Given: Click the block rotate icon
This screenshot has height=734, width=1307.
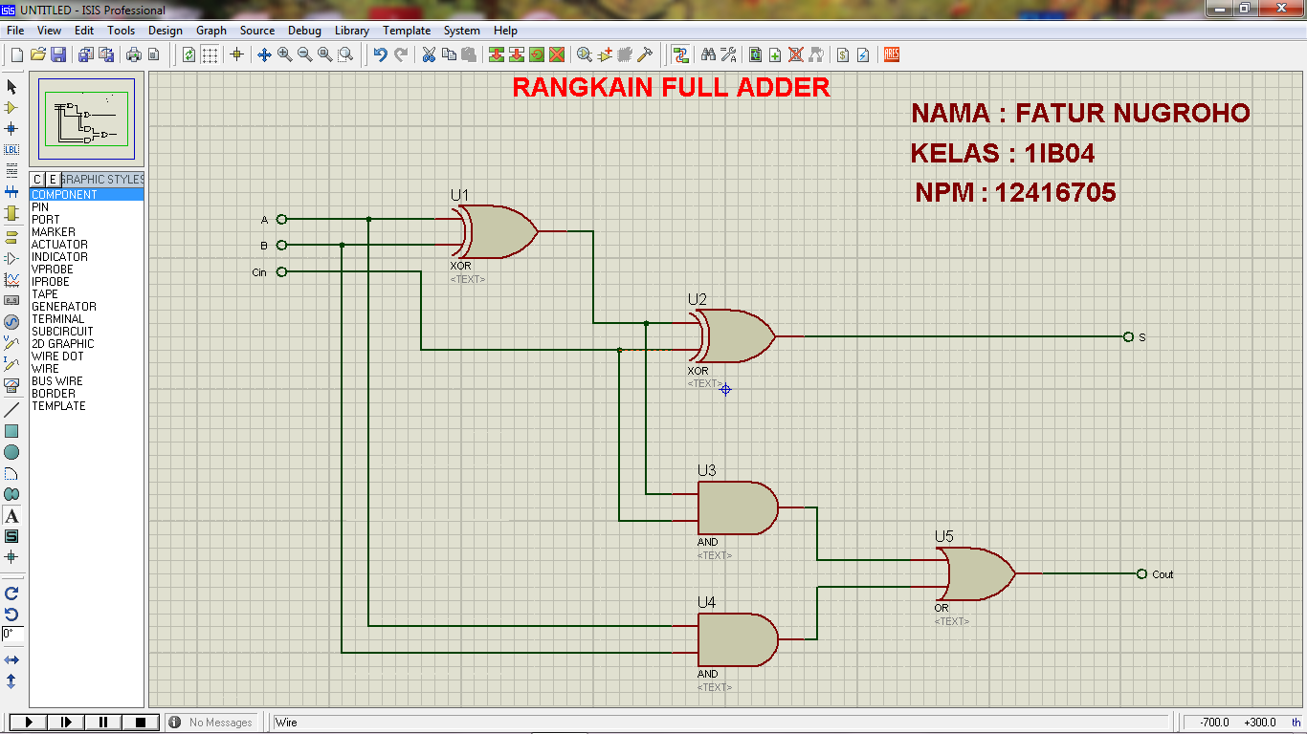Looking at the screenshot, I should tap(537, 54).
